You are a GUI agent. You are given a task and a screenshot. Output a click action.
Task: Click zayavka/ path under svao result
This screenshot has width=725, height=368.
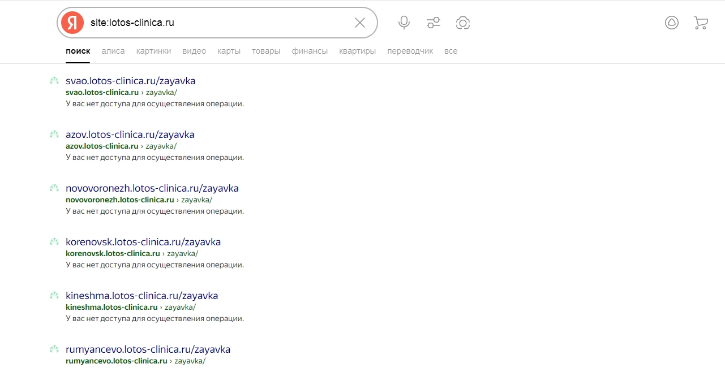161,92
